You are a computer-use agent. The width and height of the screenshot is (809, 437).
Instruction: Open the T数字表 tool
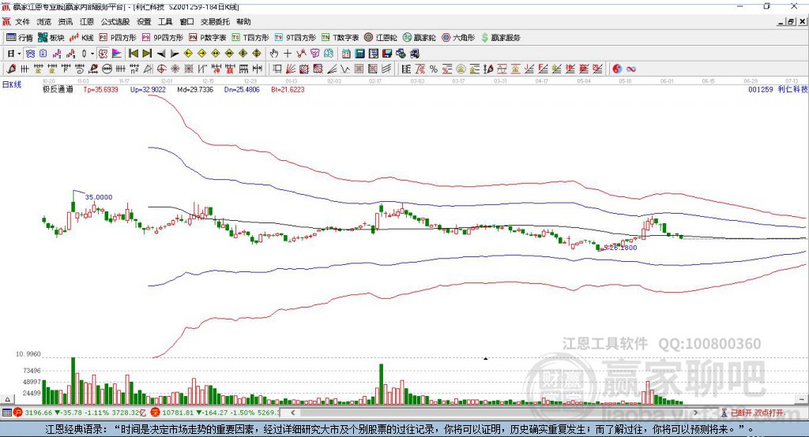tap(340, 38)
